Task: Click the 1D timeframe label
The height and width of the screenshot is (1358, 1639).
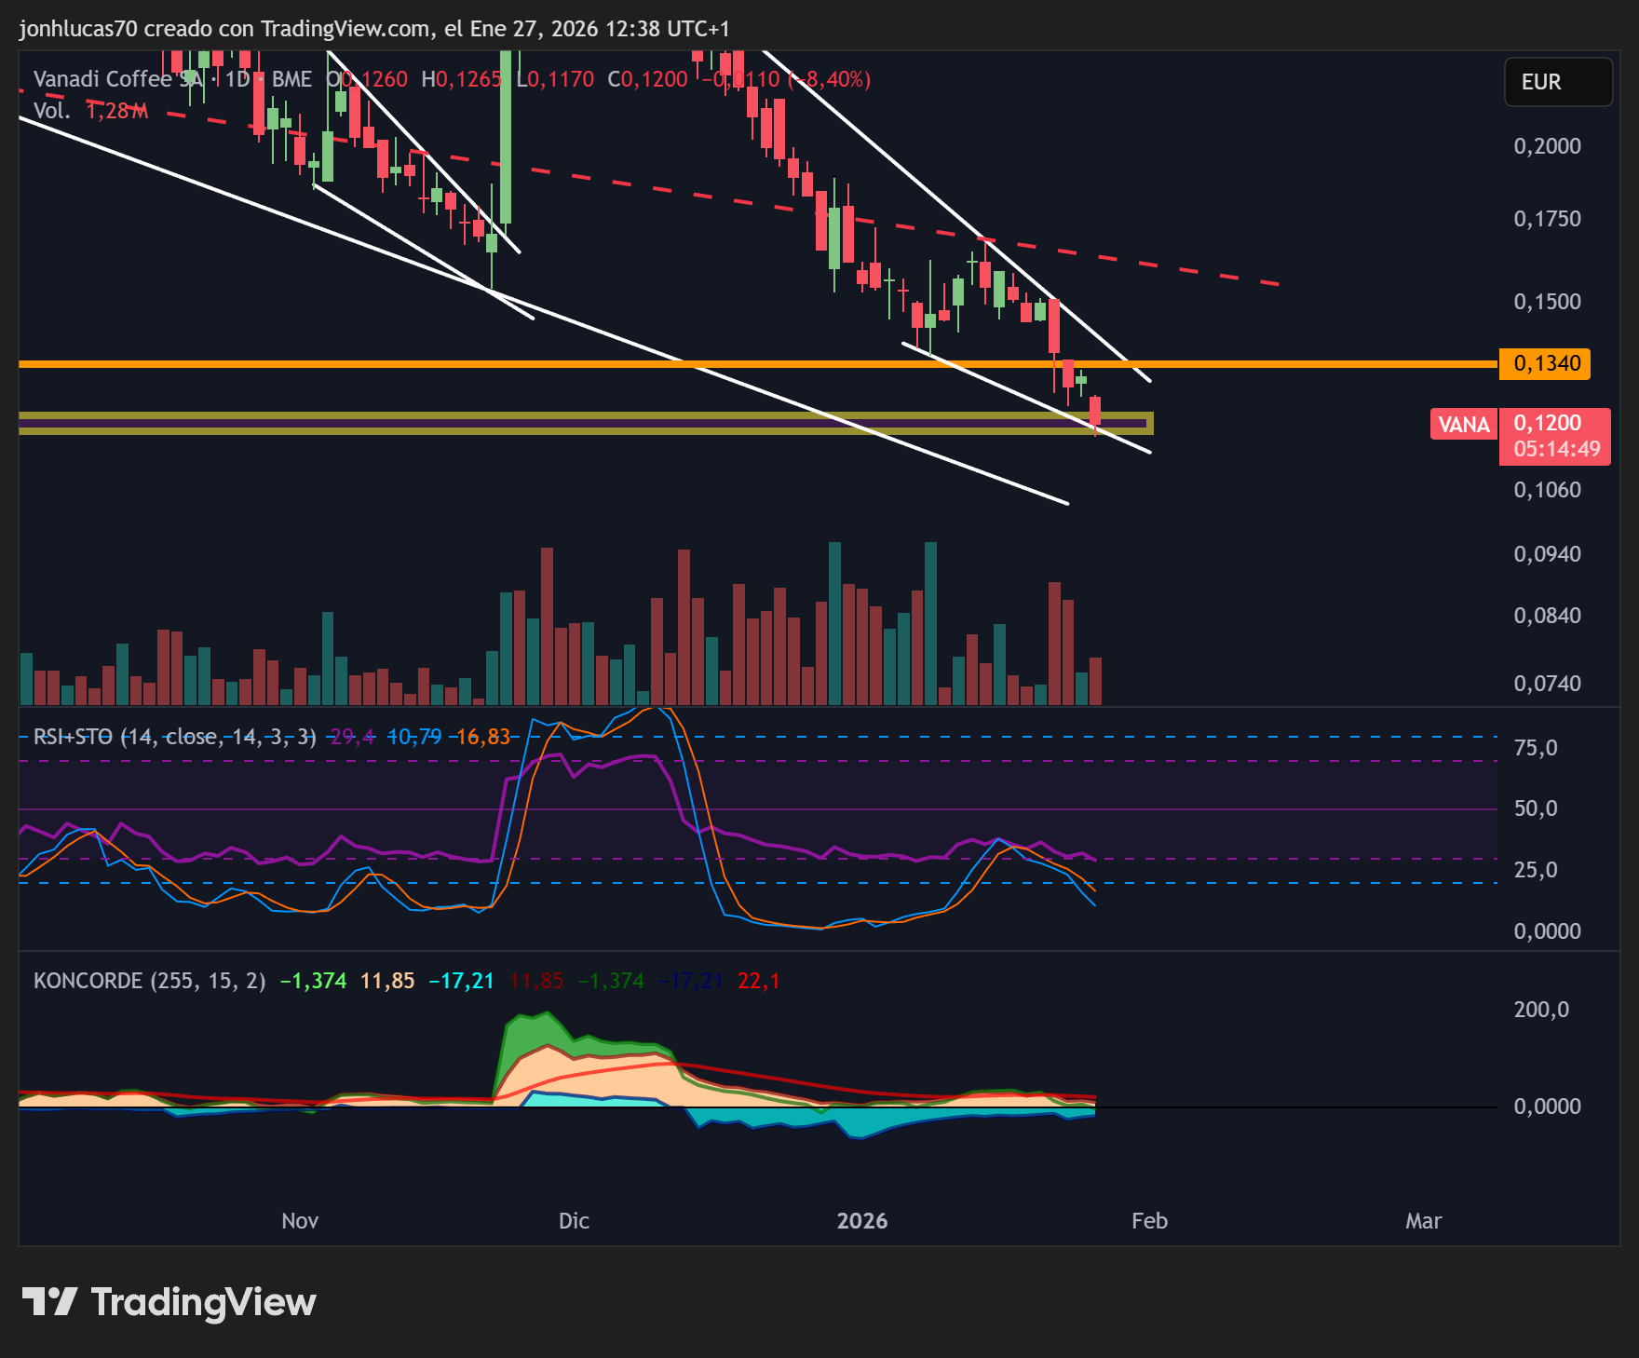Action: click(237, 79)
